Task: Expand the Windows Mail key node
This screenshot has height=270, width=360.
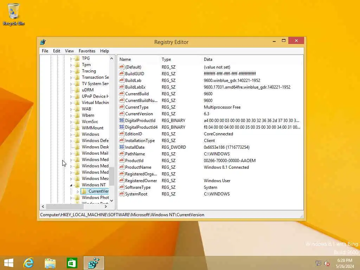Action: [x=71, y=153]
